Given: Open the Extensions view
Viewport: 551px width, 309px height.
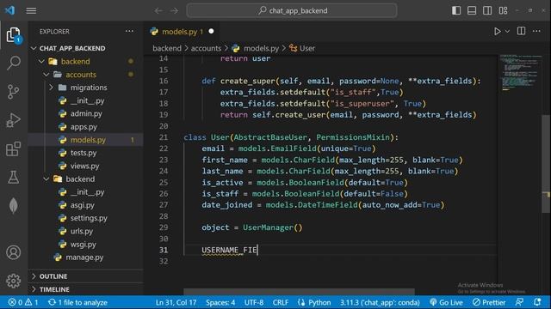Looking at the screenshot, I should [14, 148].
